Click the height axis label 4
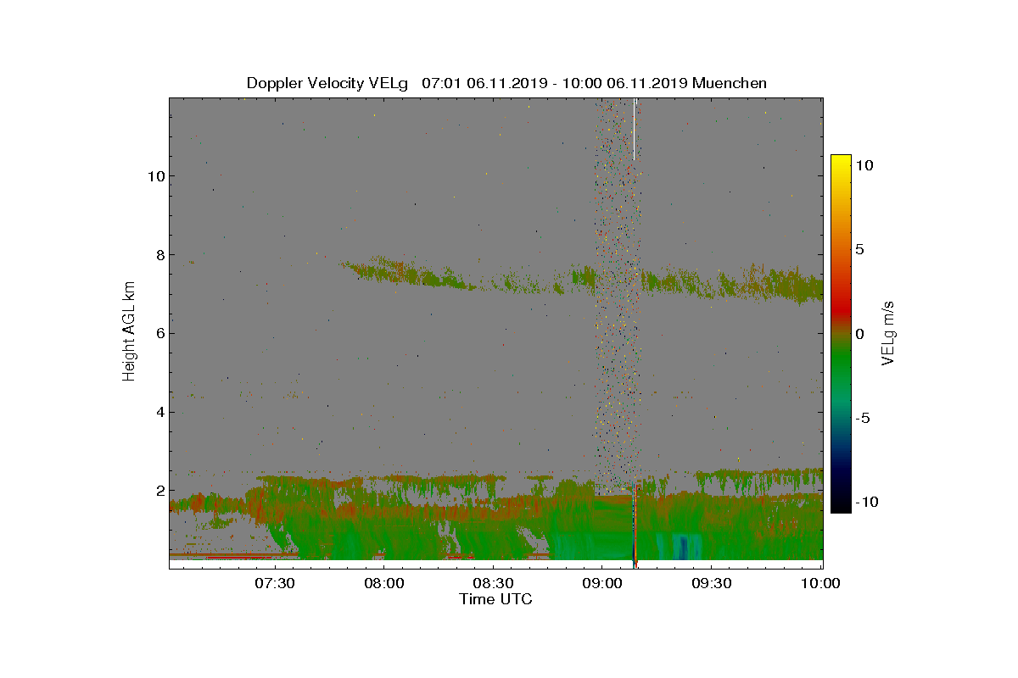 159,413
